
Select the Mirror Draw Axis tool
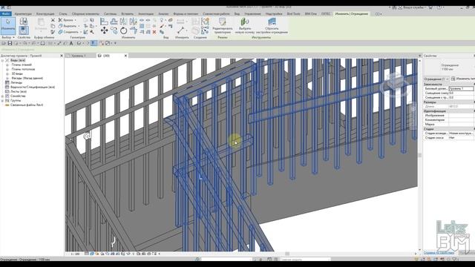point(134,22)
